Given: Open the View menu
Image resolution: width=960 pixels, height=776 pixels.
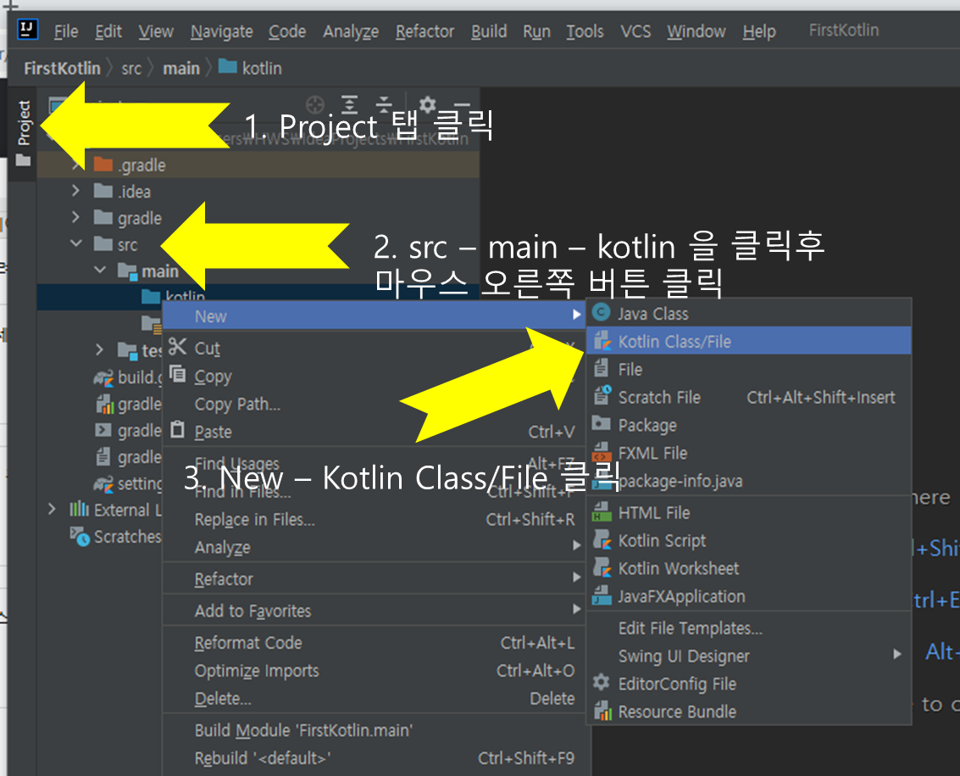Looking at the screenshot, I should point(156,31).
